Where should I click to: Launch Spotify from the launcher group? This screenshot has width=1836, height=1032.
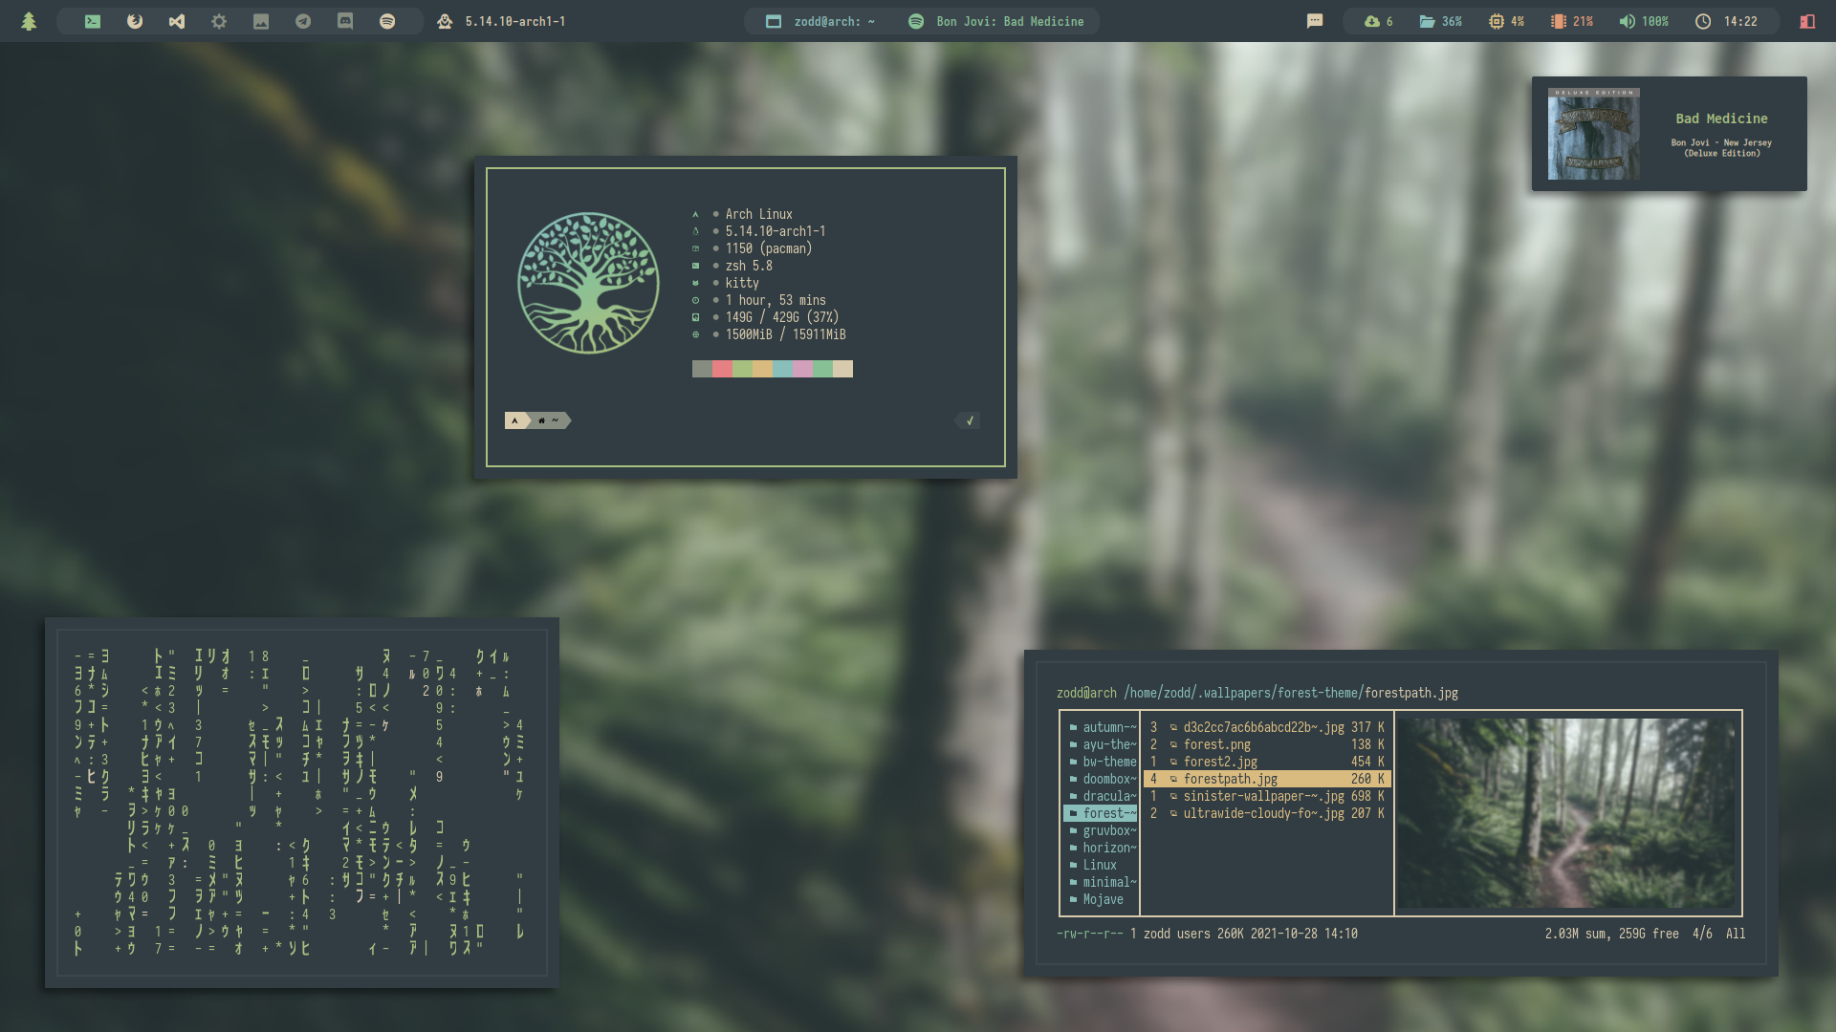tap(387, 21)
